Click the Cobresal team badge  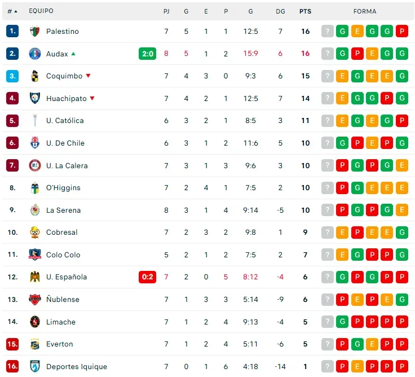point(35,233)
